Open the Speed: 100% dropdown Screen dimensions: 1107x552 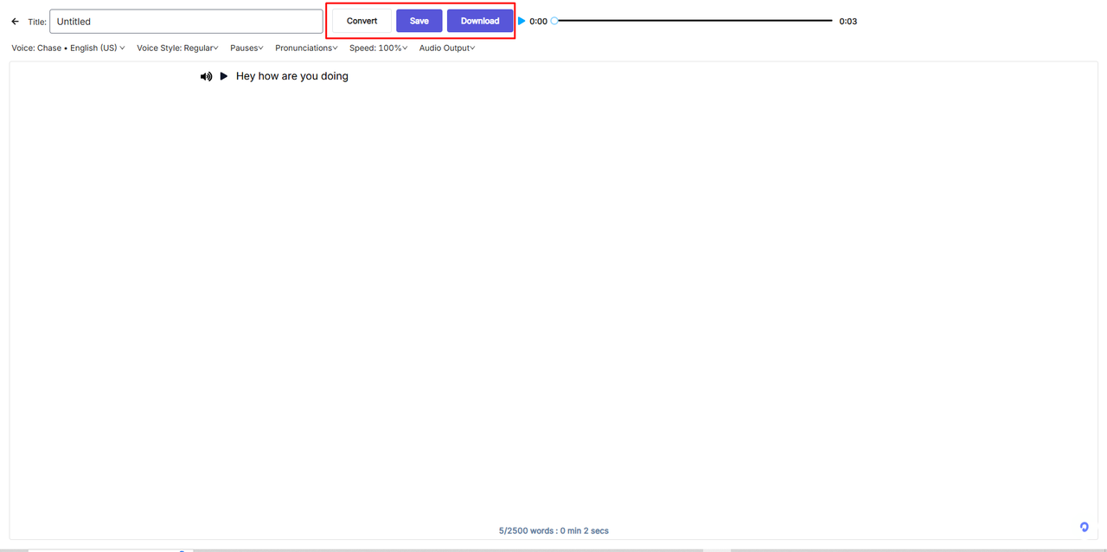[378, 48]
